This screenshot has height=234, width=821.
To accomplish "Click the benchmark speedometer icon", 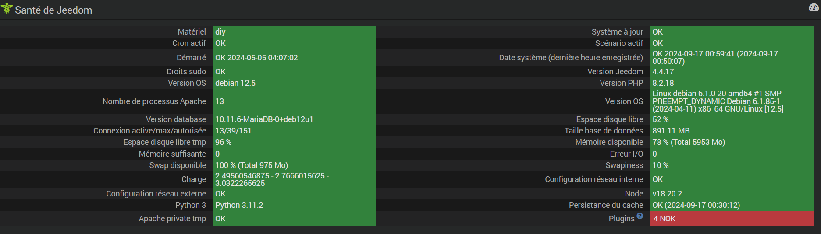I will 814,7.
